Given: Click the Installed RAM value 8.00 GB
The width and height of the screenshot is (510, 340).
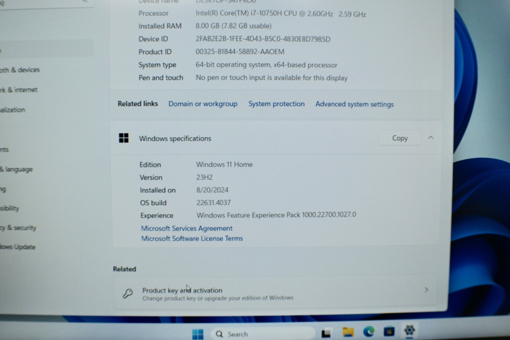Looking at the screenshot, I should pos(233,26).
